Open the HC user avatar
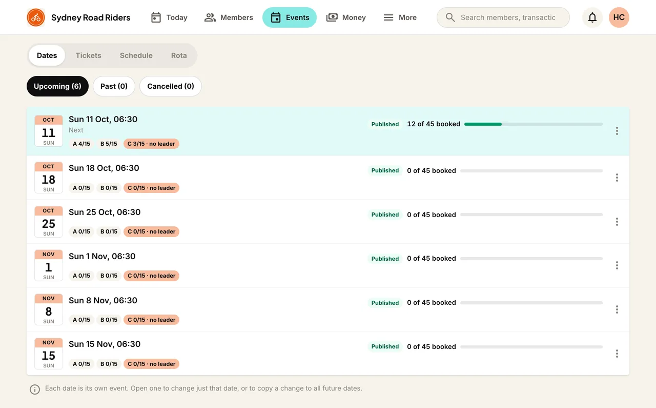 [x=619, y=17]
